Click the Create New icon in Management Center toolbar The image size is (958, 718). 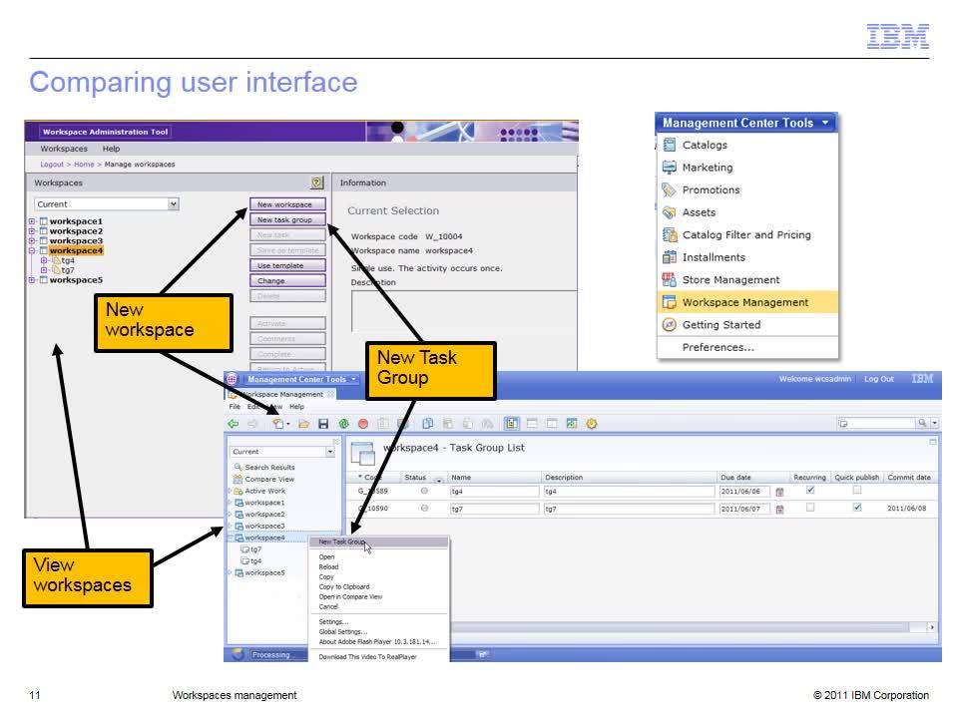(x=278, y=424)
